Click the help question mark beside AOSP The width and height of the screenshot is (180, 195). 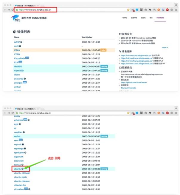21,42
